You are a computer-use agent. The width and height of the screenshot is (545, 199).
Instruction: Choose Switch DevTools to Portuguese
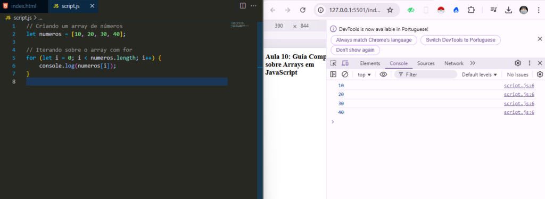(x=460, y=40)
